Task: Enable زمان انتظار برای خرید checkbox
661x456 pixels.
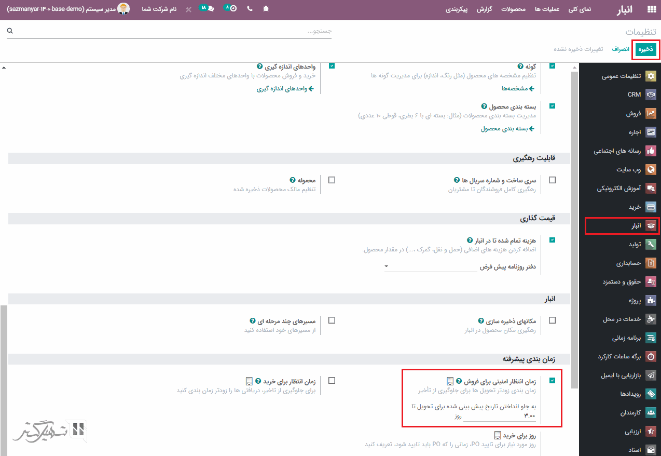Action: point(332,381)
